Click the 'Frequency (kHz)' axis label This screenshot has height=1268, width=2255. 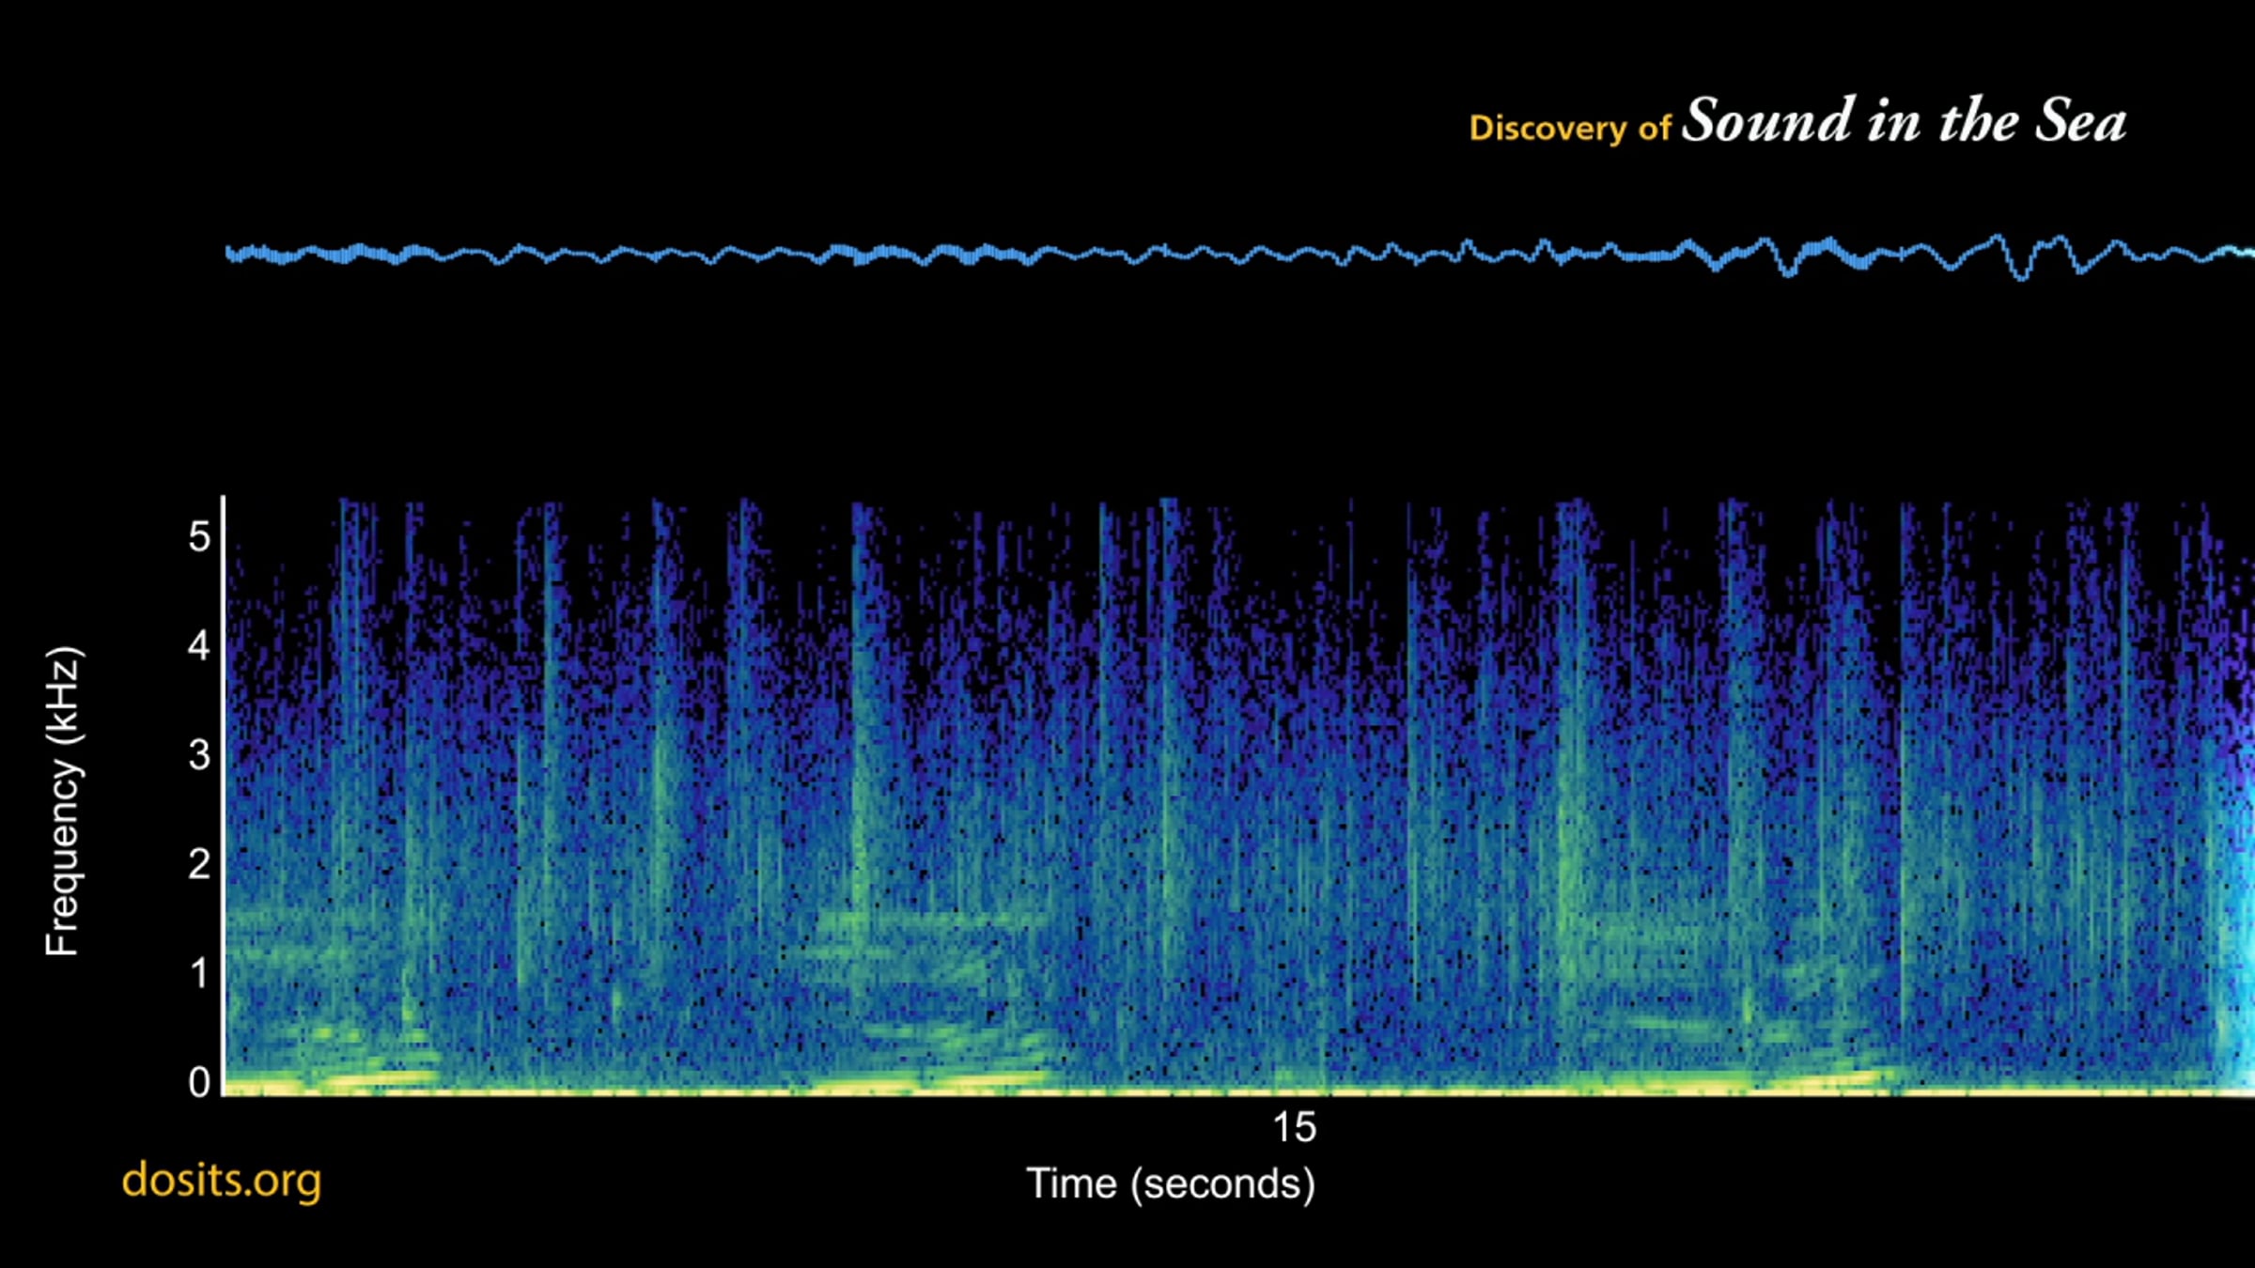click(63, 800)
